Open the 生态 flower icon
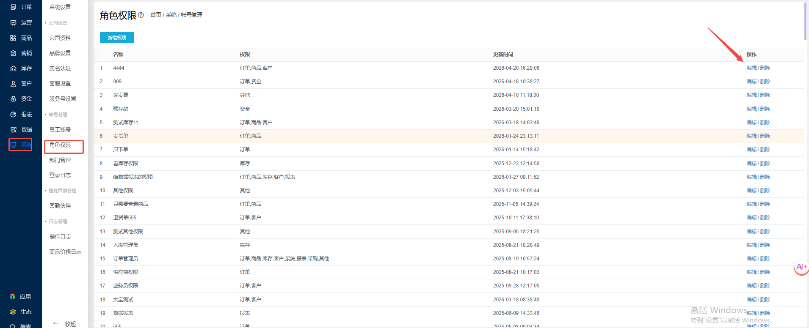Viewport: 809px width, 328px height. [x=13, y=312]
